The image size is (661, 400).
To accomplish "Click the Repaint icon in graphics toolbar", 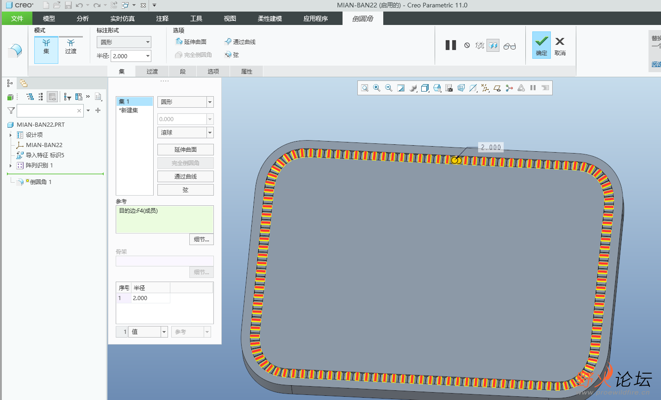I will click(401, 88).
